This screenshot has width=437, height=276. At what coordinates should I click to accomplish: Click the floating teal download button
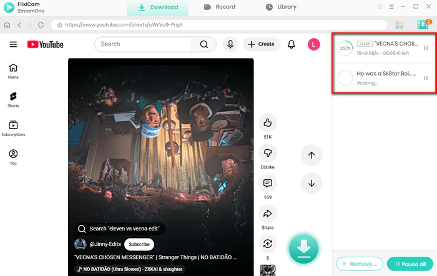[x=303, y=247]
